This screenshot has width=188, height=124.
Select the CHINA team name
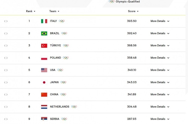tap(54, 94)
